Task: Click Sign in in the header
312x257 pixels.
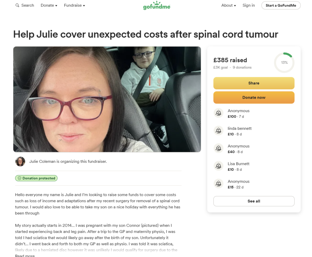Action: (x=249, y=5)
